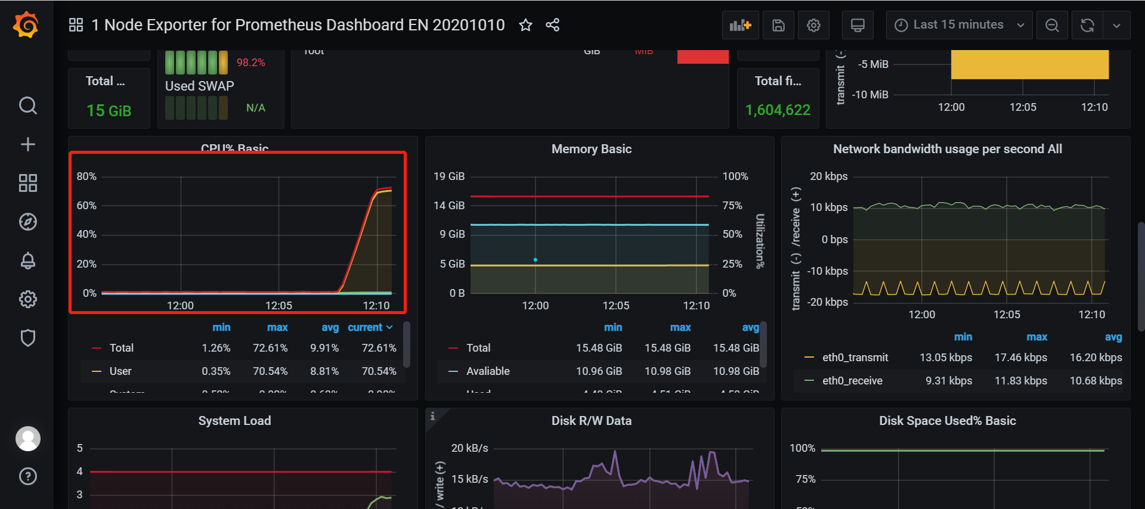Open the Explore compass icon
Image resolution: width=1145 pixels, height=509 pixels.
pyautogui.click(x=28, y=222)
